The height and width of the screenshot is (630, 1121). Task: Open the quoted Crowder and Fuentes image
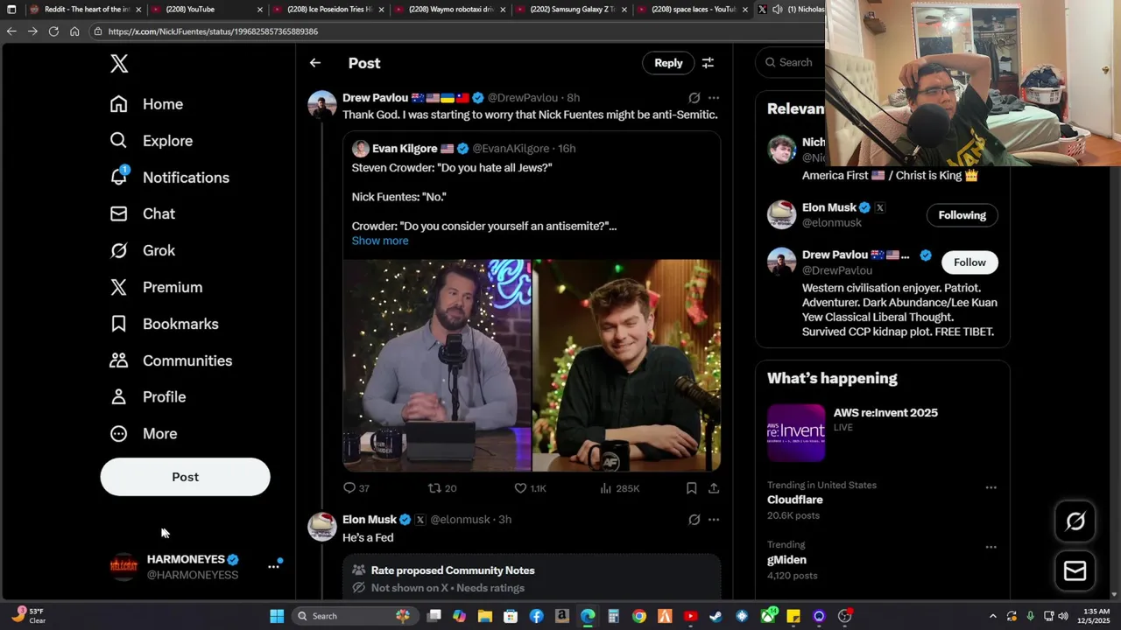click(x=532, y=365)
